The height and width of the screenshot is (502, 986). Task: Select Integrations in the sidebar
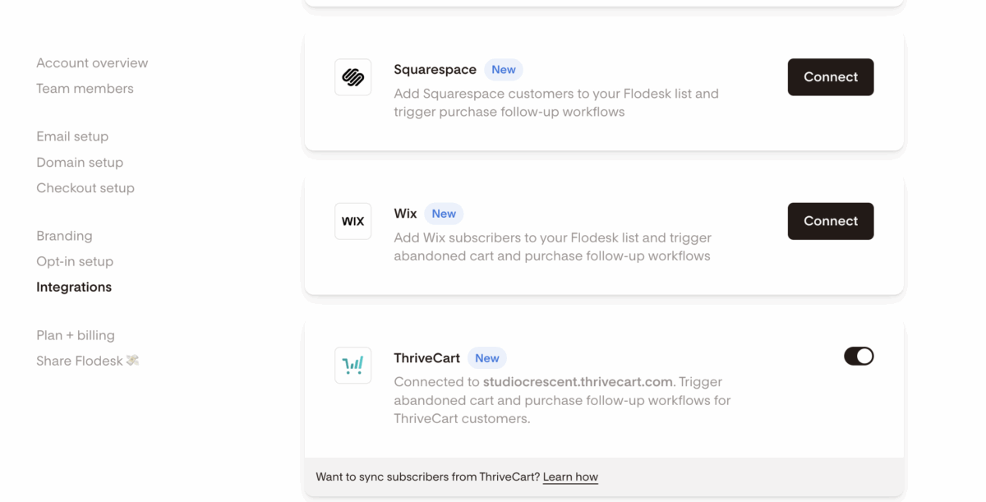coord(74,287)
